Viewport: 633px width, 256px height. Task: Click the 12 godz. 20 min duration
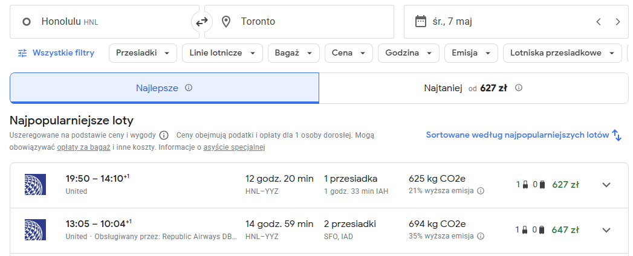tap(279, 179)
